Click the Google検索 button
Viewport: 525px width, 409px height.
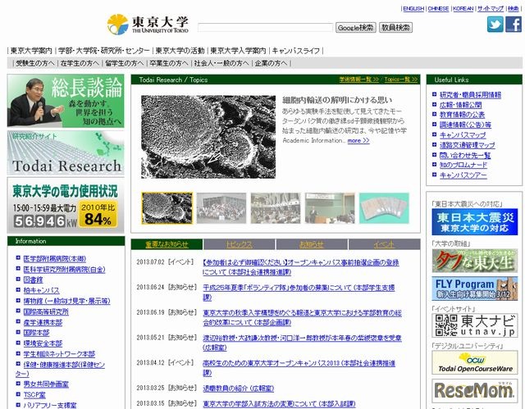tap(355, 28)
